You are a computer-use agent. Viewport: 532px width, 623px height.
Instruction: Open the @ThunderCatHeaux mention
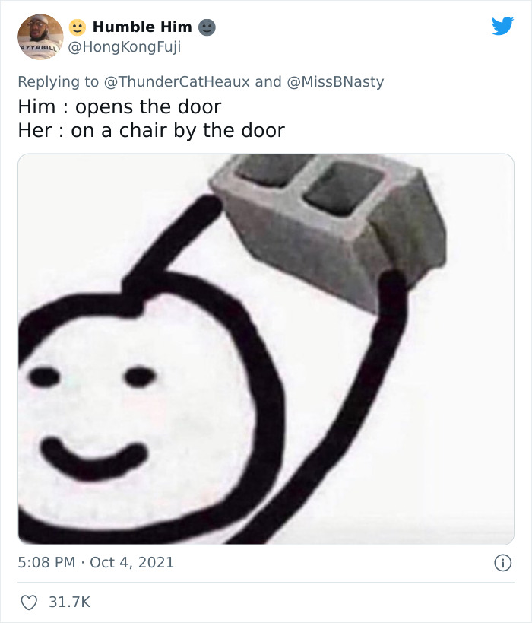click(177, 82)
